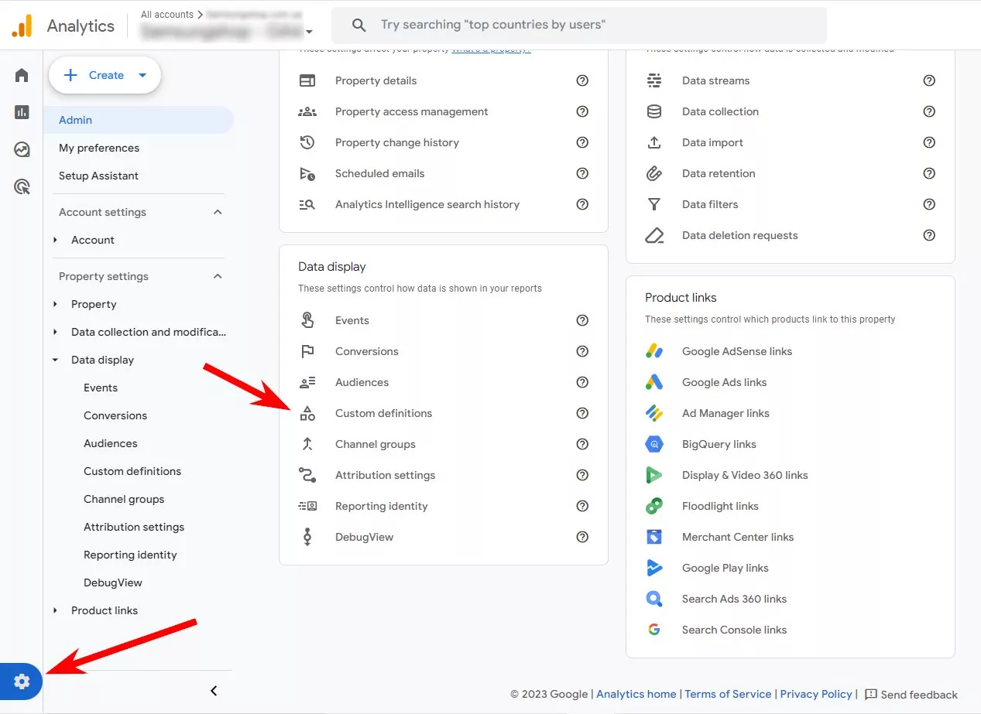Open help for DebugView row

pos(582,537)
